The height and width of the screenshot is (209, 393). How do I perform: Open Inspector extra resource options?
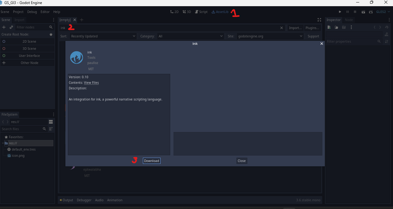coord(351,27)
